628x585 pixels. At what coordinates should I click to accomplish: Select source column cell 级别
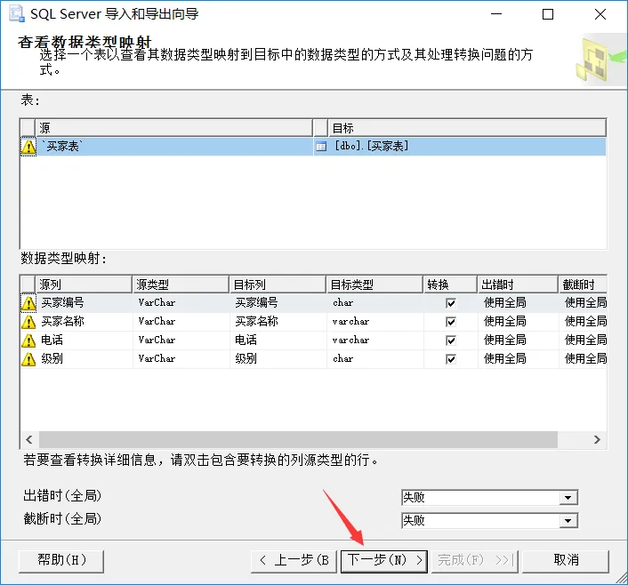85,359
